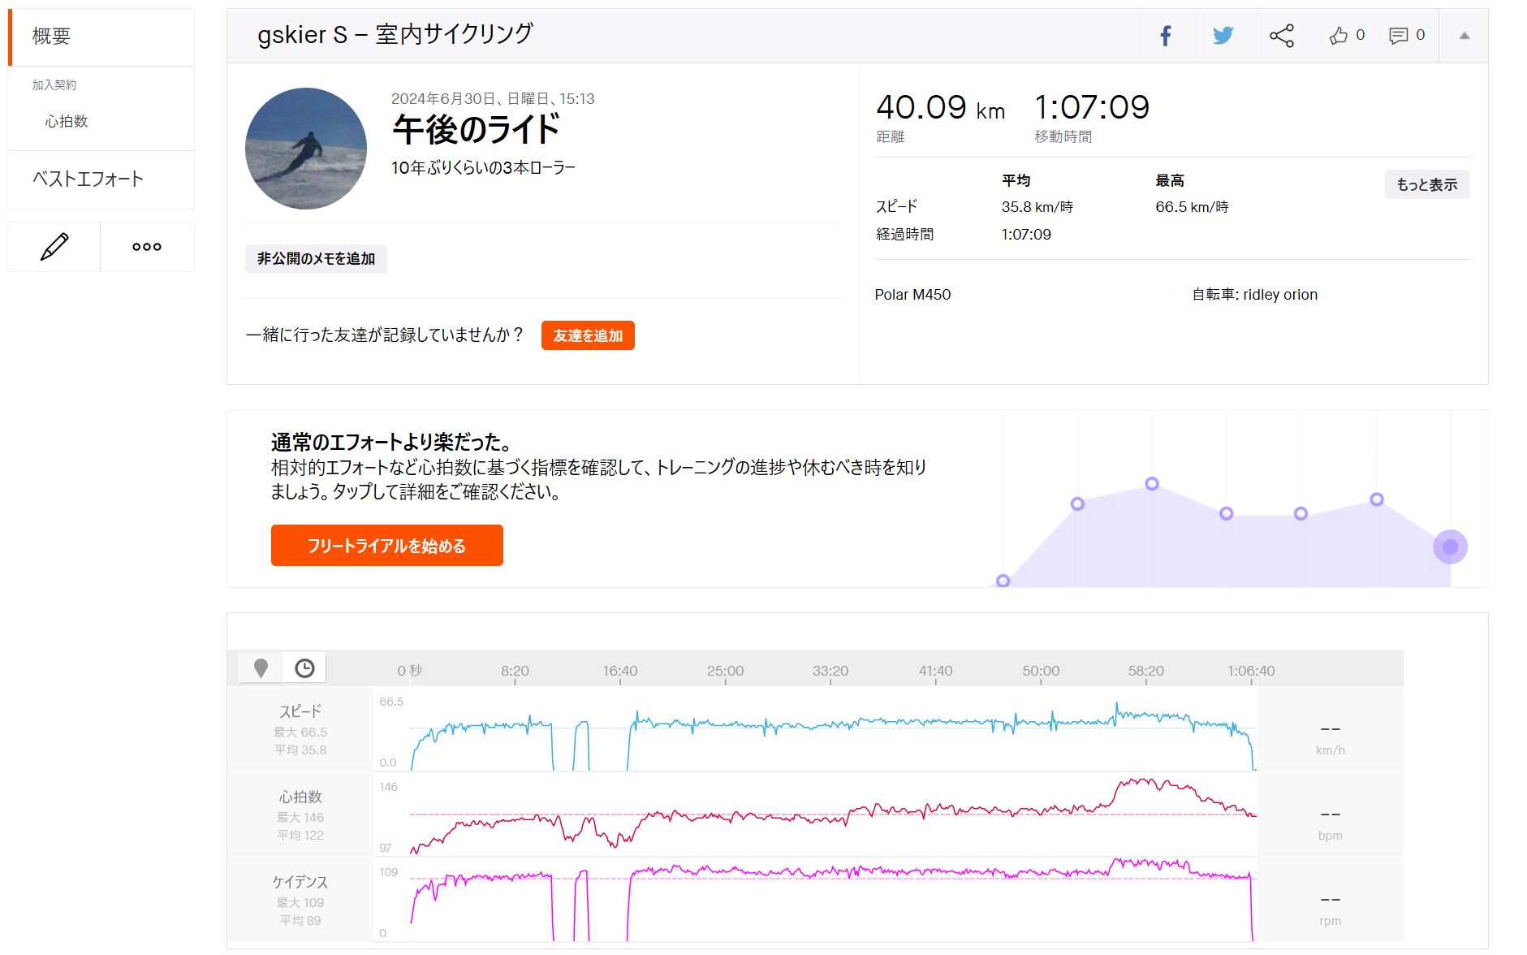Image resolution: width=1527 pixels, height=955 pixels.
Task: Share activity via Twitter icon
Action: click(1223, 36)
